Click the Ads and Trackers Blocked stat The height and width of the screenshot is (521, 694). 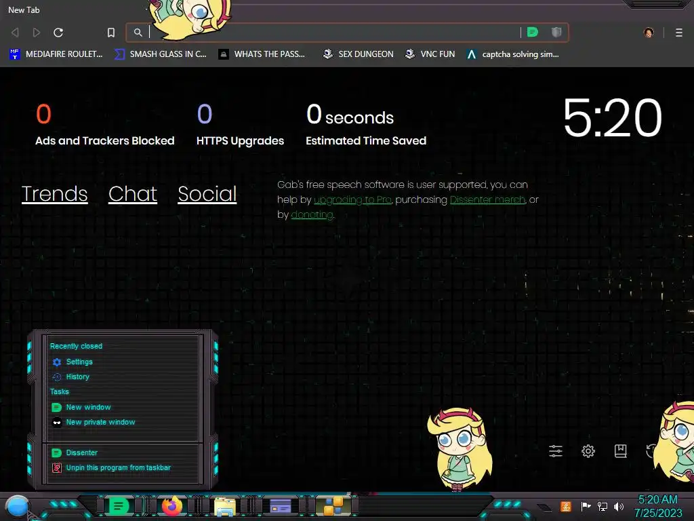[105, 125]
